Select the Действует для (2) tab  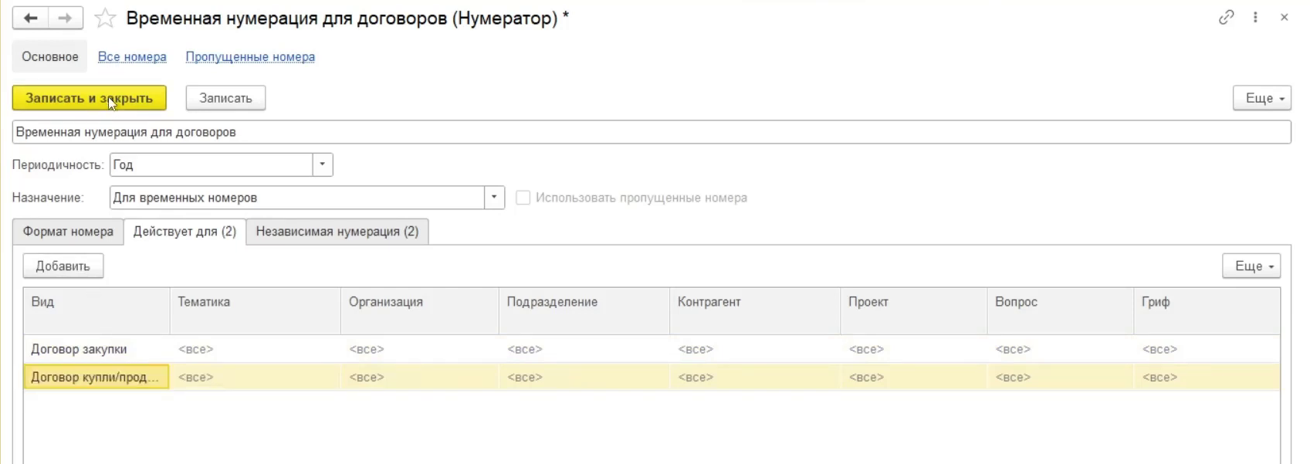184,232
